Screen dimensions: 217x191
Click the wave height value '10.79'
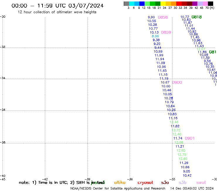coord(169,102)
